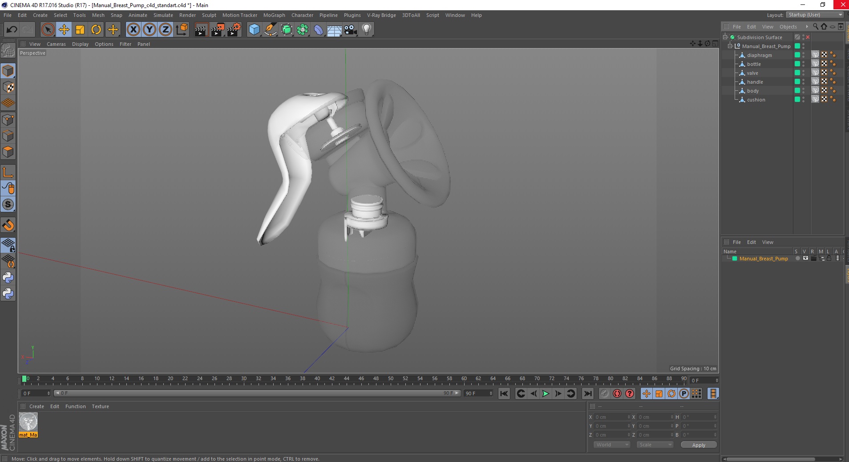Open the Scale mode dropdown

click(x=655, y=445)
